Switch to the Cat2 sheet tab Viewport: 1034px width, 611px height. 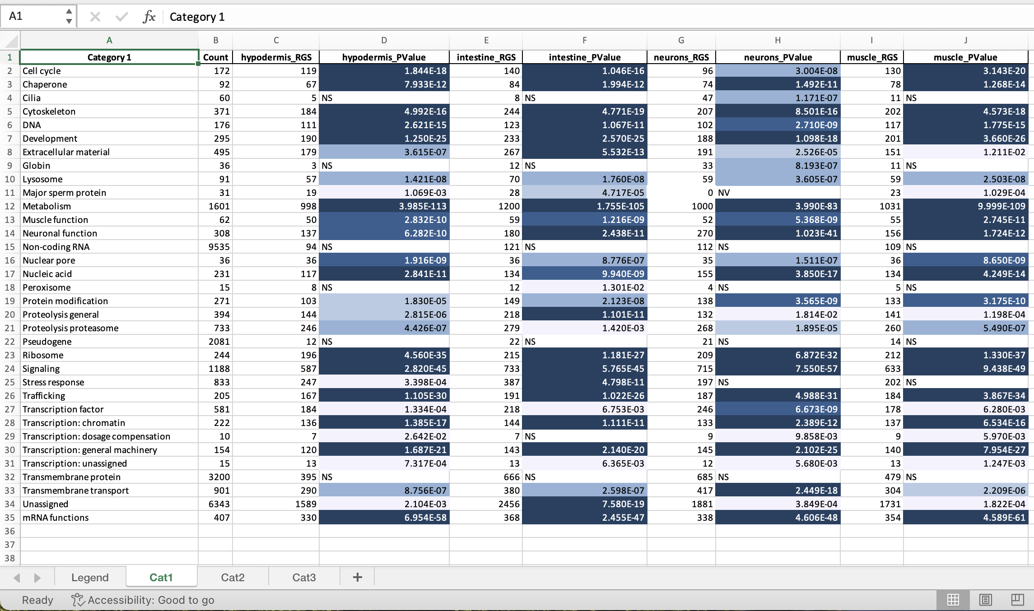(x=233, y=577)
